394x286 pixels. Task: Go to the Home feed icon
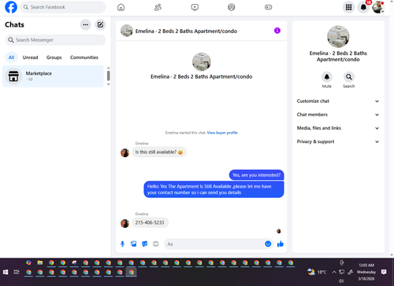(121, 7)
